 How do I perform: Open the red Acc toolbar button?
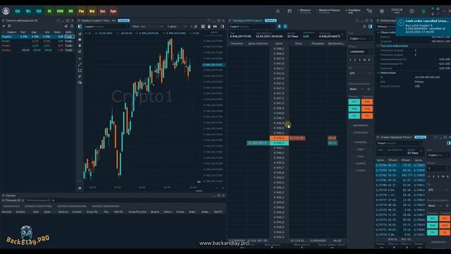[x=103, y=11]
